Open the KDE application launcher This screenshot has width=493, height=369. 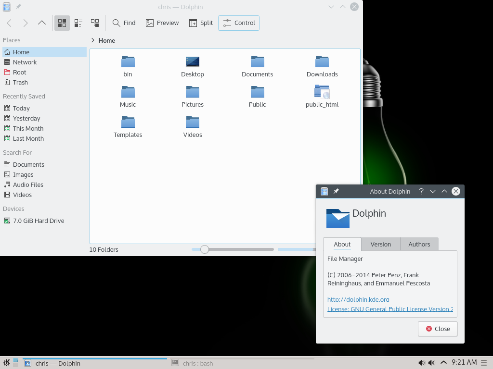tap(7, 363)
